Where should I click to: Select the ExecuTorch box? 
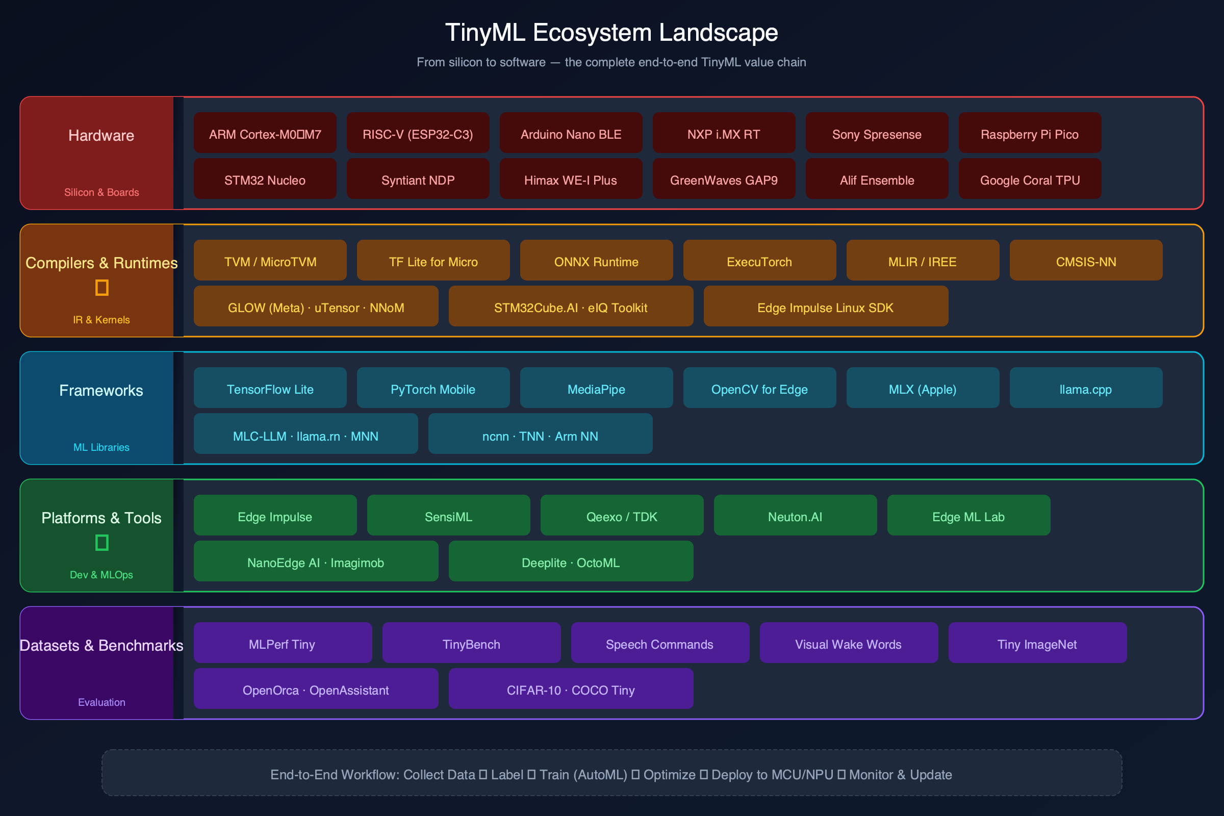[760, 260]
